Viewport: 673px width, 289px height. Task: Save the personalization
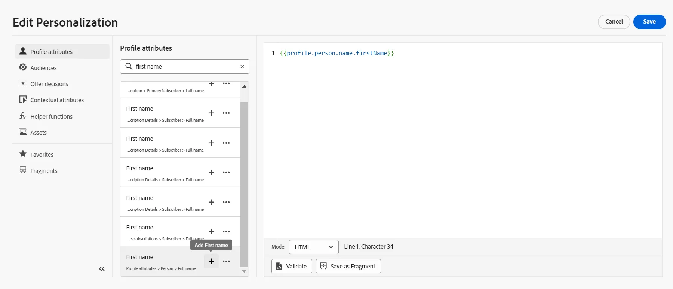(x=649, y=22)
